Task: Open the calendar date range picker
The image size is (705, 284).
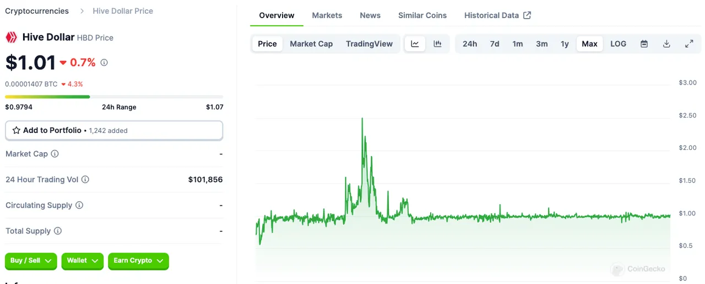Action: click(644, 44)
